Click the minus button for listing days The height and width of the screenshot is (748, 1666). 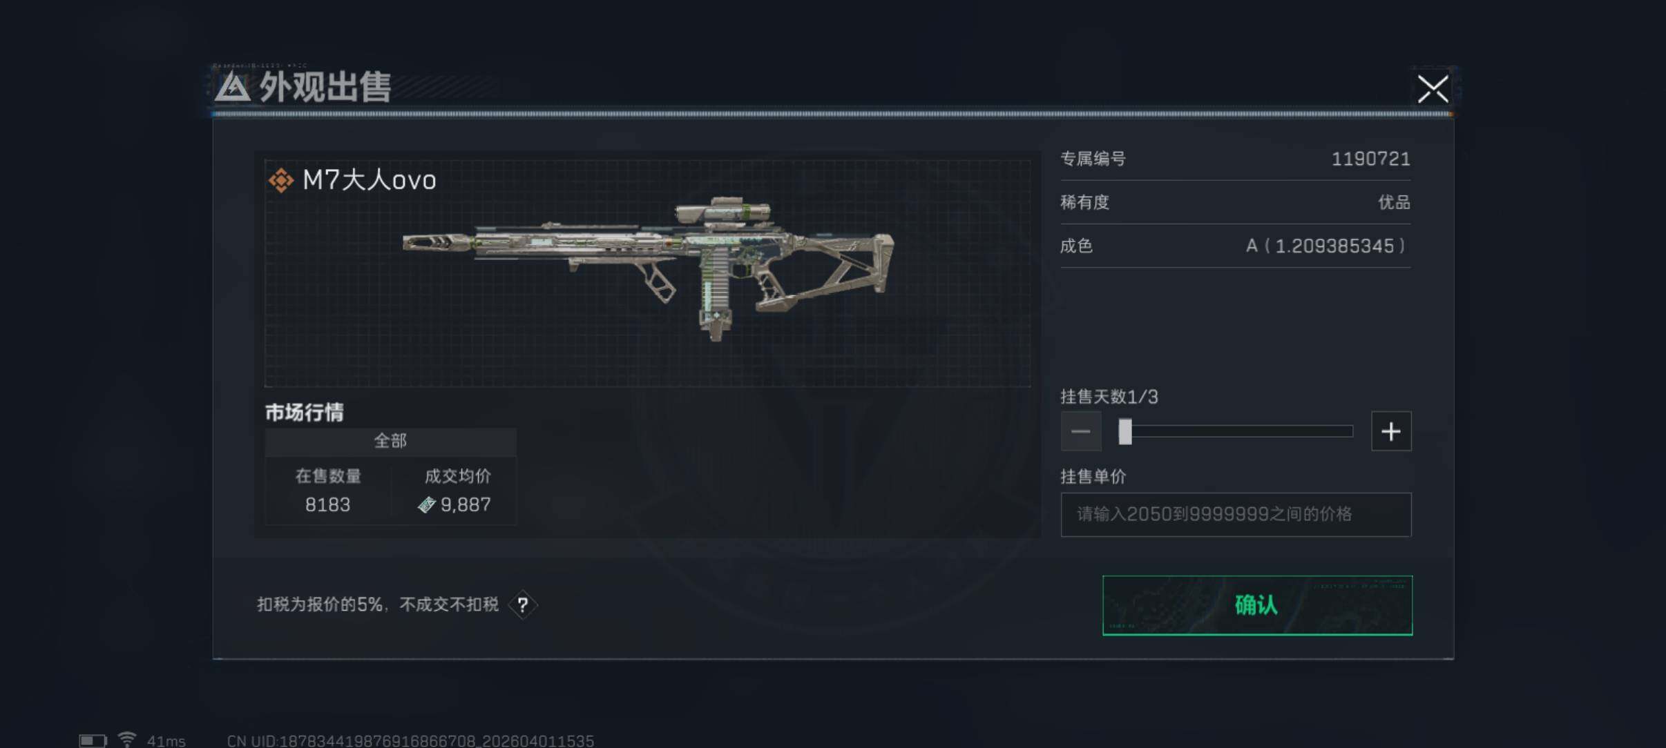[1081, 431]
